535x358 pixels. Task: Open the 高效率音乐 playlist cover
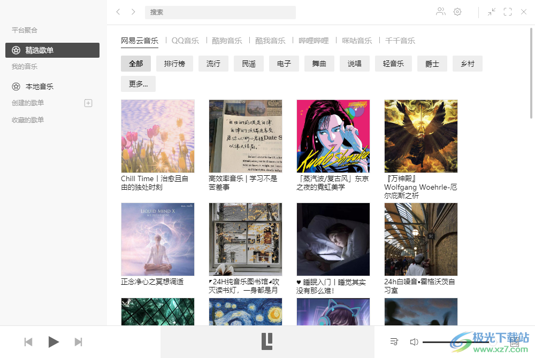pyautogui.click(x=246, y=136)
